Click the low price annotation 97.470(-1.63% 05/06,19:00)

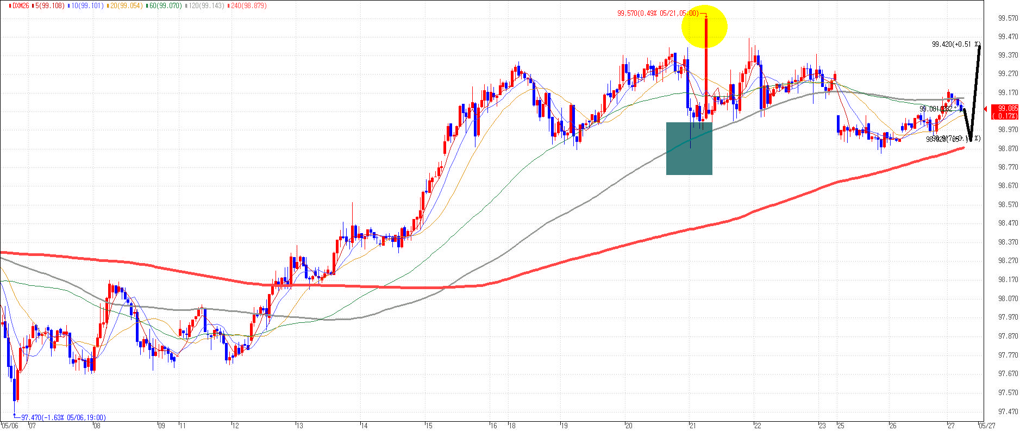coord(64,417)
